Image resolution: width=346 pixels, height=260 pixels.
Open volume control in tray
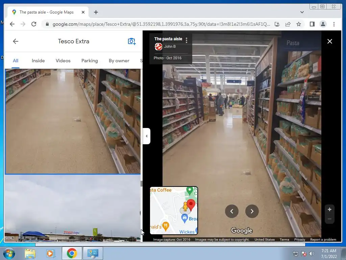tap(312, 254)
